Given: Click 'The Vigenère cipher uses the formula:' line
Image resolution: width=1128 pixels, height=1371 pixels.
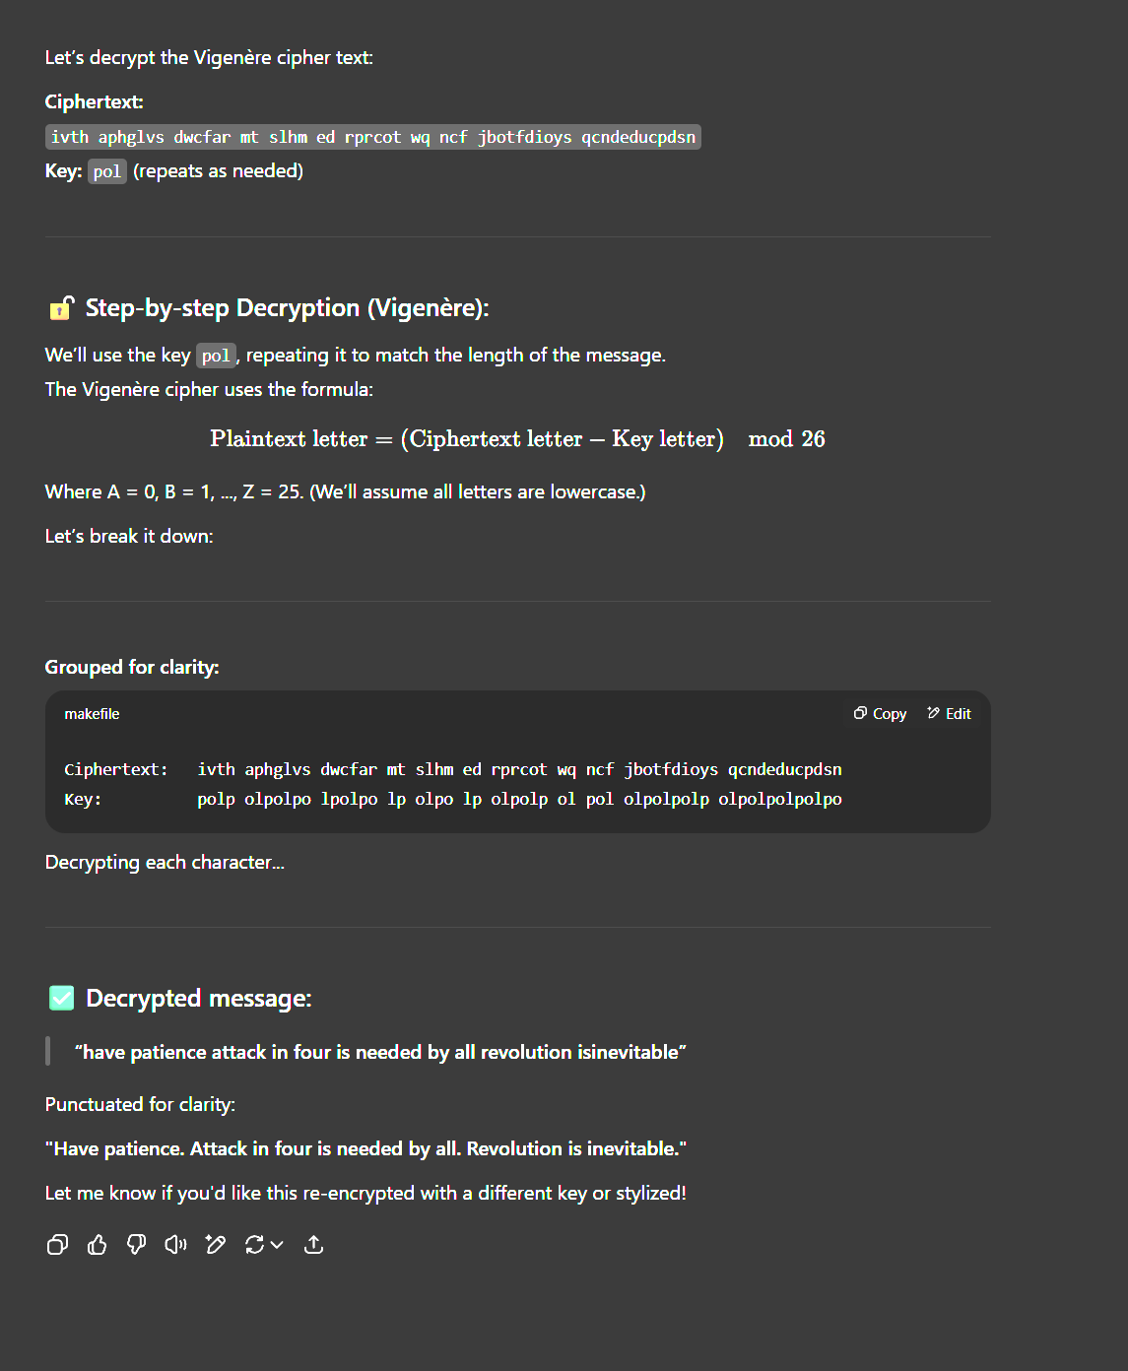Looking at the screenshot, I should click(x=209, y=389).
